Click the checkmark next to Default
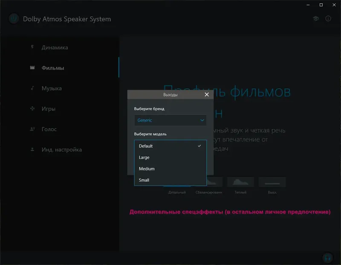Image resolution: width=341 pixels, height=265 pixels. [199, 146]
